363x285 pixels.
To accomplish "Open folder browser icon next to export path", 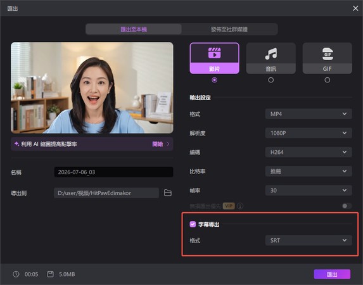I will click(168, 193).
